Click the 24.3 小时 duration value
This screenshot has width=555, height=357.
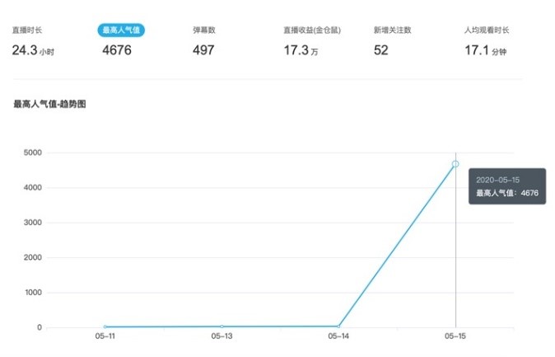[33, 50]
